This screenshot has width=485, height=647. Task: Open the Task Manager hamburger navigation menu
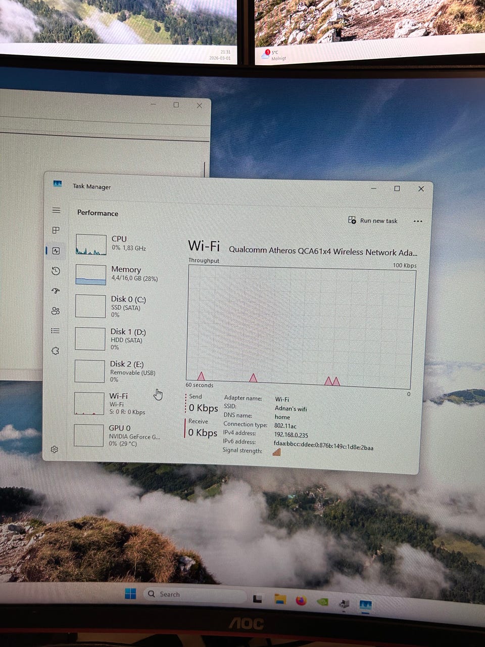(x=56, y=210)
